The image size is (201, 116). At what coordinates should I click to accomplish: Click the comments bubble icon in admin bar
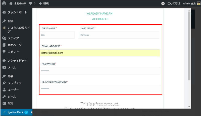(30, 4)
